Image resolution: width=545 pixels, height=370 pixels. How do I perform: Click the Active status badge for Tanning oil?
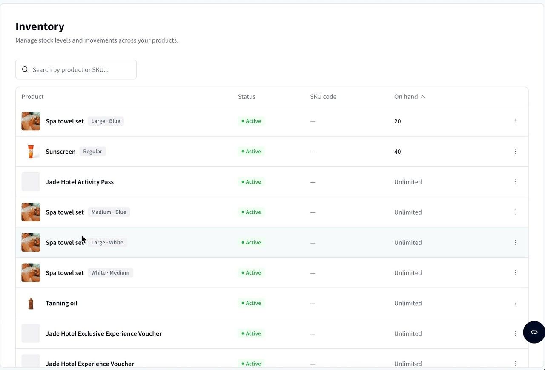[251, 303]
